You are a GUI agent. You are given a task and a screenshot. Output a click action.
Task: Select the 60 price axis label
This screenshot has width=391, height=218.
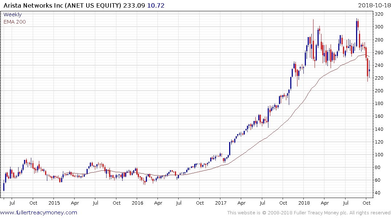378,180
